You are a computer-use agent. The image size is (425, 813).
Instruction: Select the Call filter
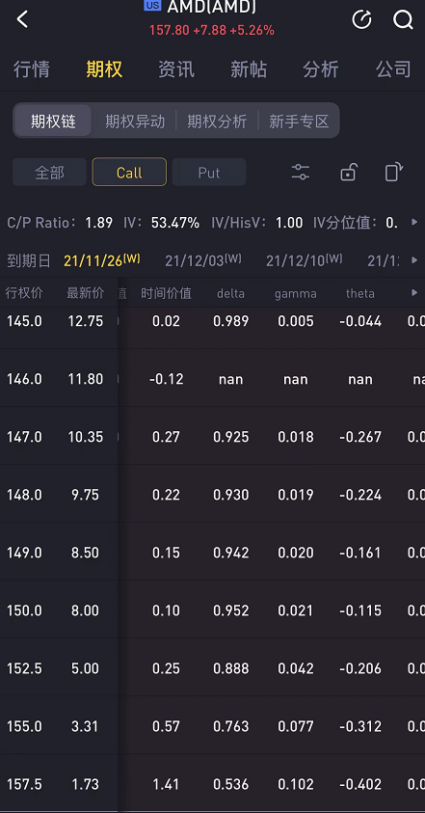point(129,172)
